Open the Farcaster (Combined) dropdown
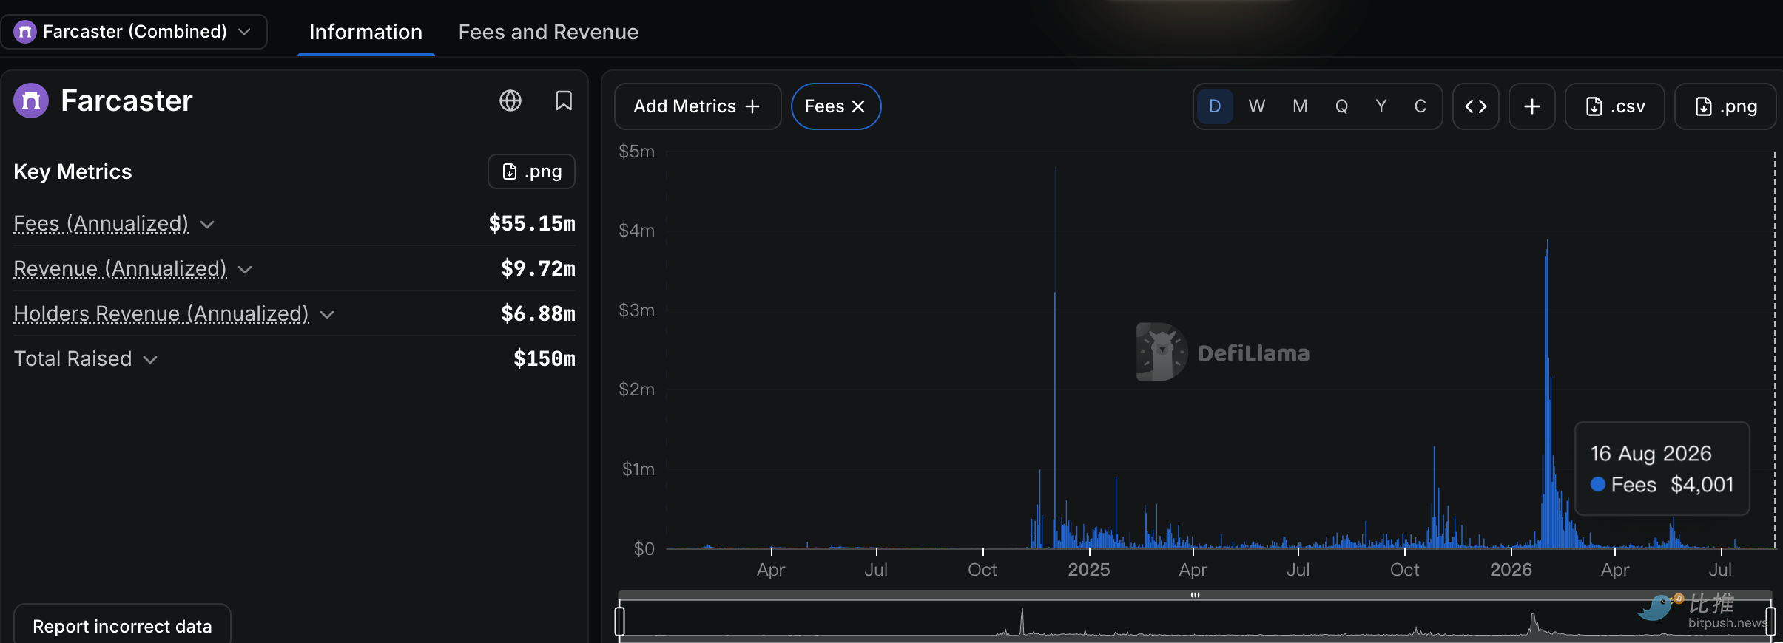 pyautogui.click(x=134, y=32)
